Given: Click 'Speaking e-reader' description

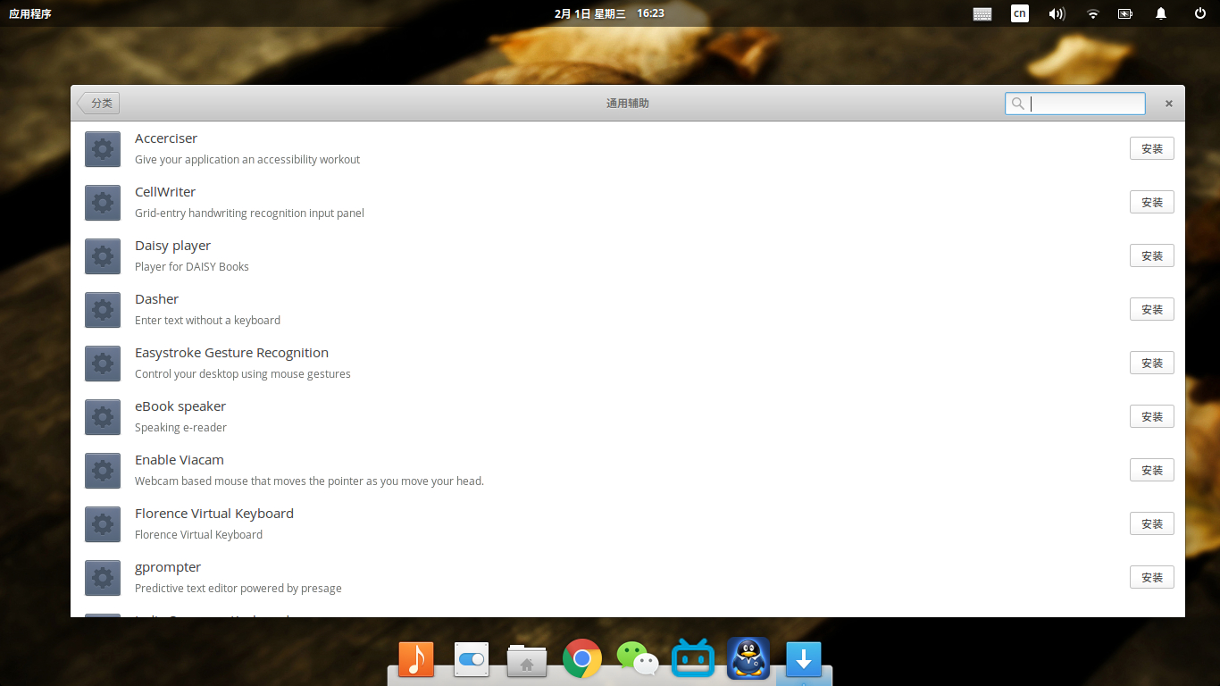Looking at the screenshot, I should pyautogui.click(x=180, y=428).
